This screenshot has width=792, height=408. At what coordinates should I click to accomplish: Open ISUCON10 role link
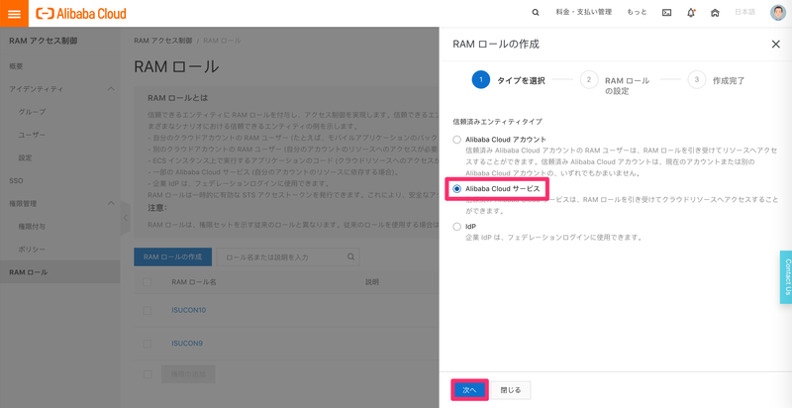click(x=188, y=310)
